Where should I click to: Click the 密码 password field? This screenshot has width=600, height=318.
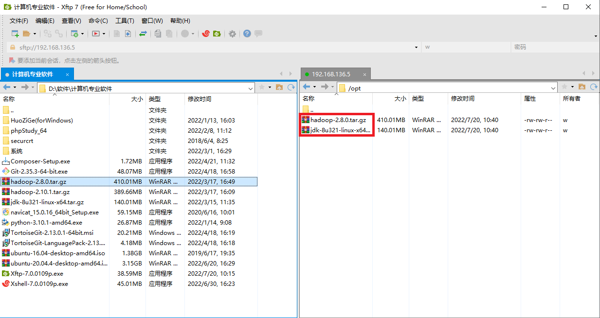click(x=555, y=47)
